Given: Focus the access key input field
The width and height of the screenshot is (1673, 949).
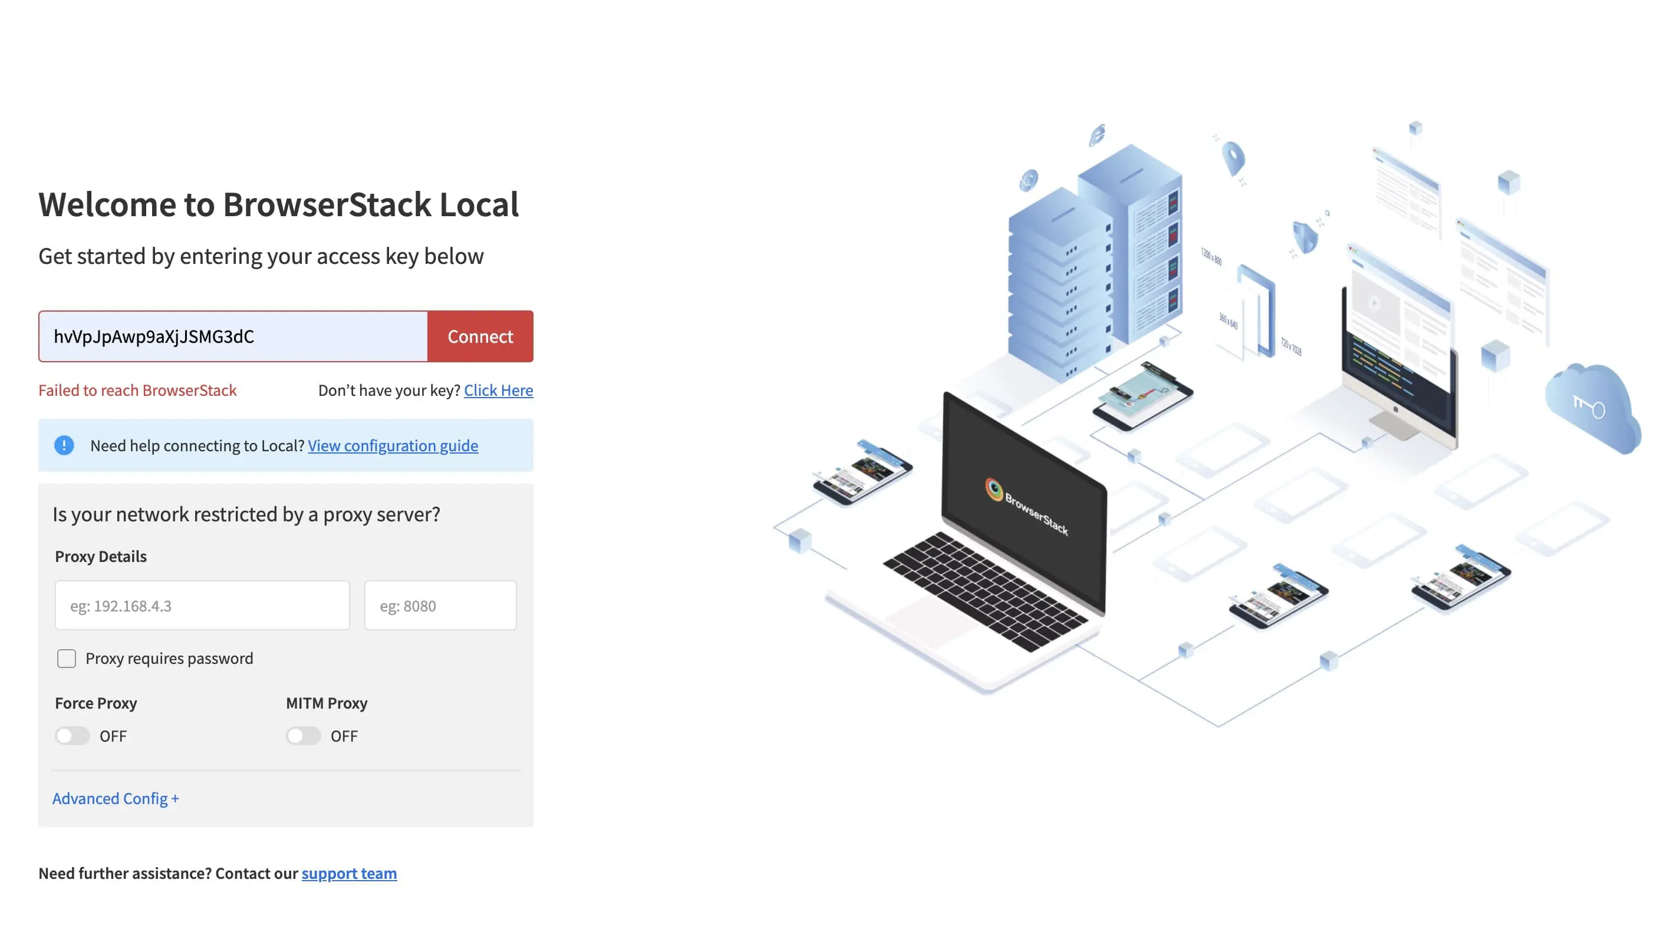Looking at the screenshot, I should tap(233, 336).
